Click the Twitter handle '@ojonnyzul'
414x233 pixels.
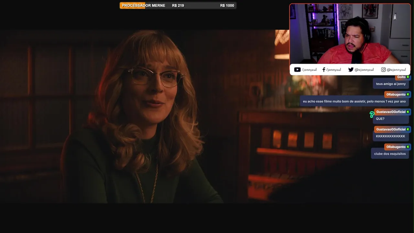coord(364,70)
